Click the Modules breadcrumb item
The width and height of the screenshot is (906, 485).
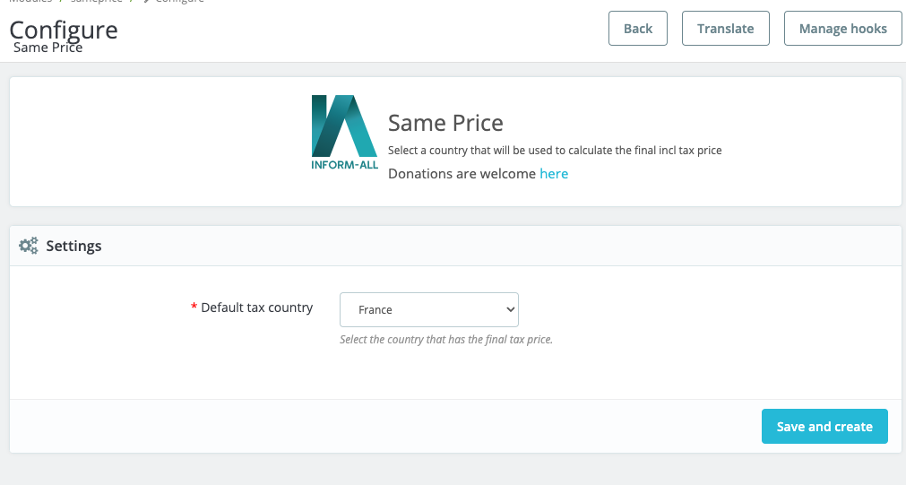(x=30, y=1)
